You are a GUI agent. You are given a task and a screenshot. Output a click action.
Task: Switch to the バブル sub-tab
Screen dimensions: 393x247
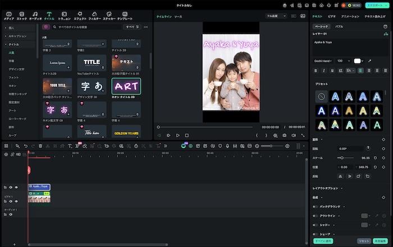(339, 26)
